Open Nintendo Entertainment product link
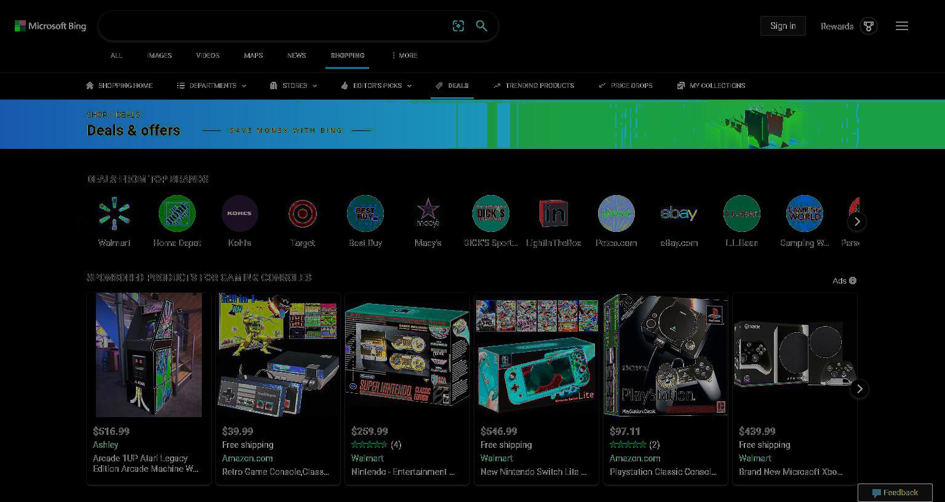This screenshot has width=945, height=502. coord(403,472)
